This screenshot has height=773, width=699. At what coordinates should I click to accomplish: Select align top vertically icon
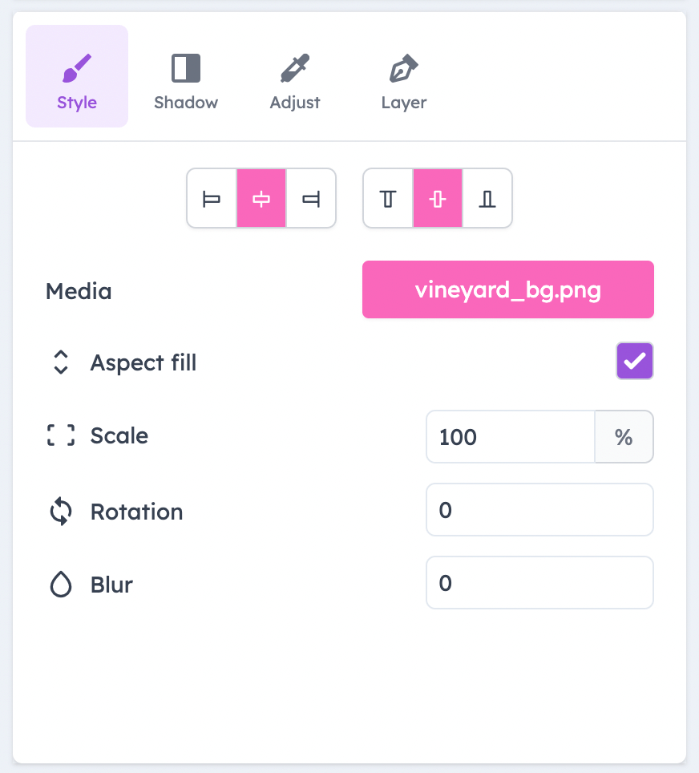click(388, 198)
